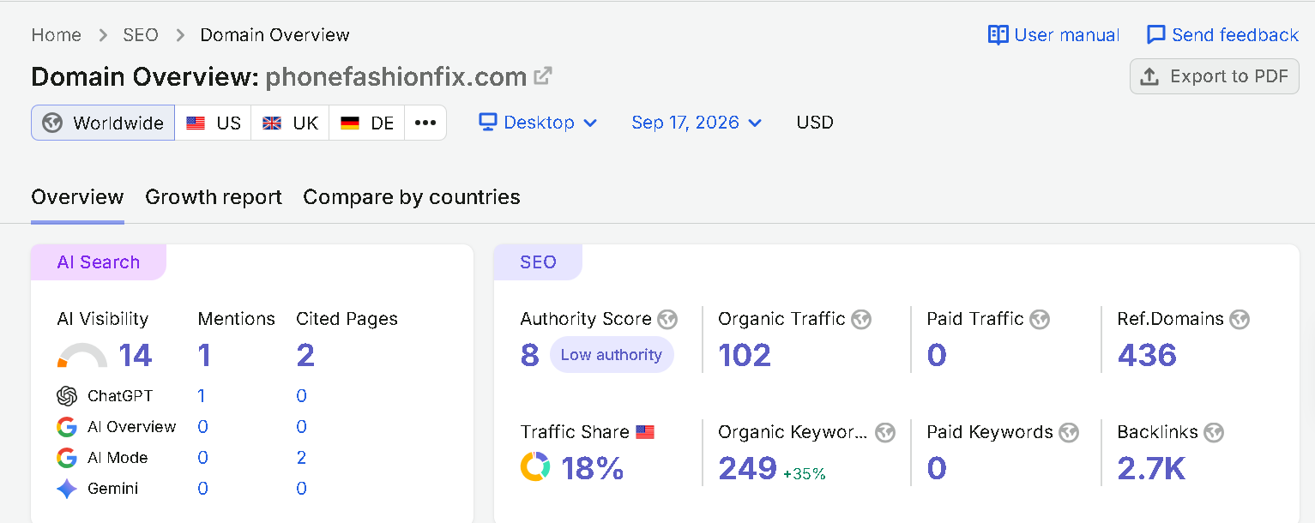This screenshot has height=523, width=1315.
Task: Click the AI Visibility gauge
Action: [x=82, y=356]
